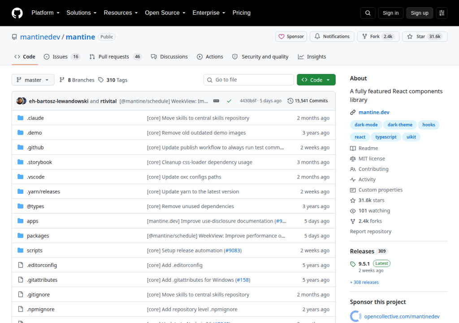The height and width of the screenshot is (323, 459).
Task: Open the green Code dropdown
Action: coord(316,80)
